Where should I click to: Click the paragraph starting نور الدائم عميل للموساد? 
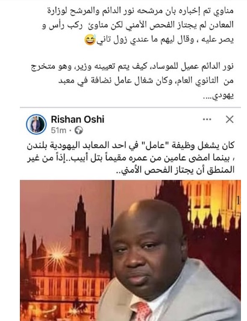[x=132, y=81]
